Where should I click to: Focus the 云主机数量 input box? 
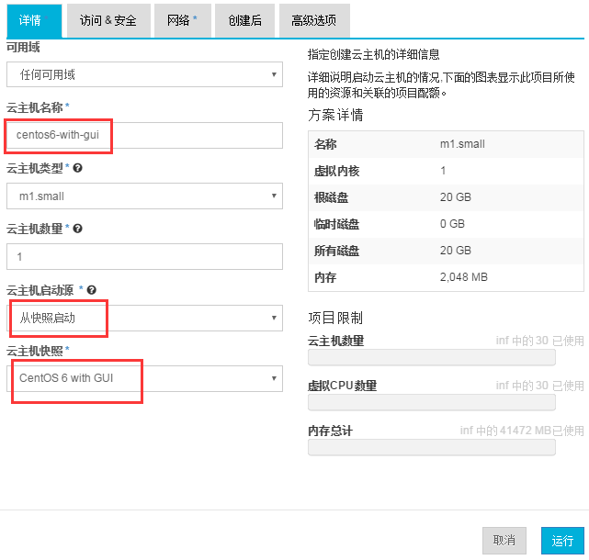point(144,256)
